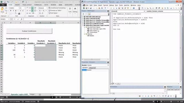Click the Break pause icon in VBA toolbar

click(x=114, y=8)
